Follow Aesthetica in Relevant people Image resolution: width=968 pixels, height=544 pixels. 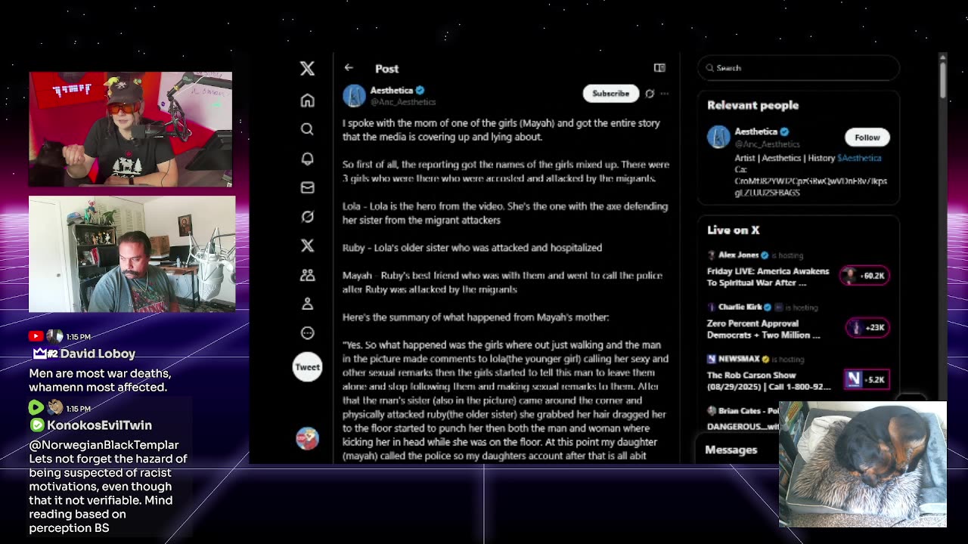pyautogui.click(x=867, y=138)
